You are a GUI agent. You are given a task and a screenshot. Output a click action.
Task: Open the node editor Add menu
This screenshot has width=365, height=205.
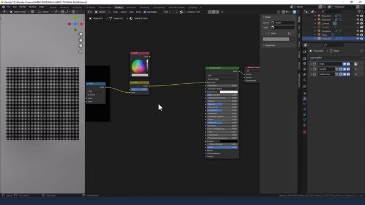[x=131, y=12]
